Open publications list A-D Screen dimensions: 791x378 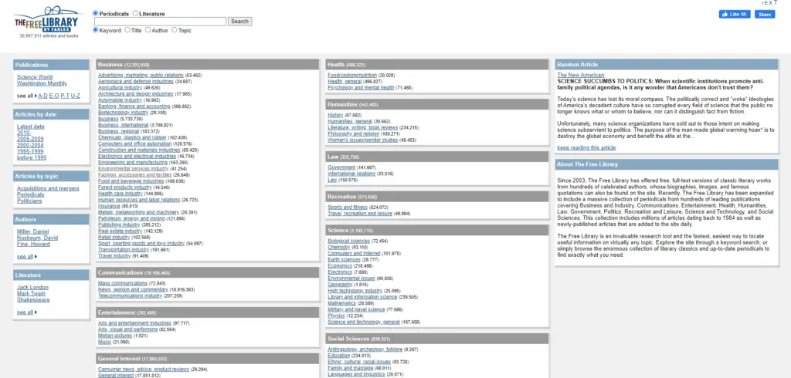tap(42, 96)
